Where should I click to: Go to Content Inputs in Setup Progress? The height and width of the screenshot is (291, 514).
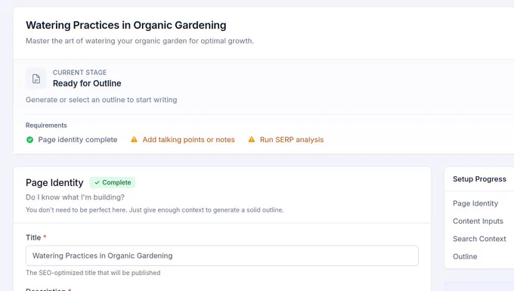coord(478,221)
